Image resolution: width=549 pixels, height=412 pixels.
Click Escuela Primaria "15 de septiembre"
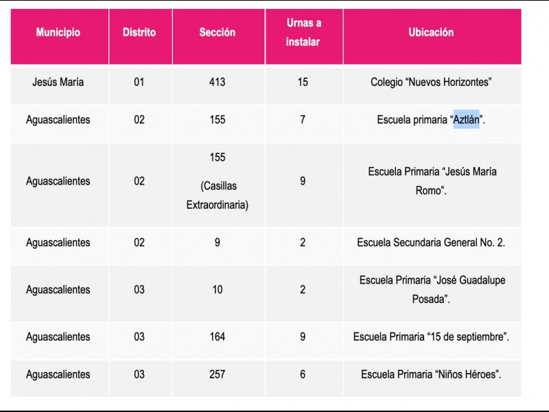point(431,337)
